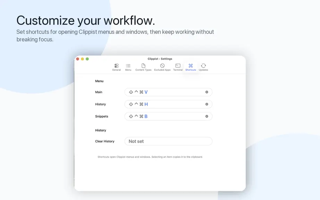Viewport: 320px width, 200px height.
Task: Clear the Snippets menu shortcut
Action: [x=207, y=116]
